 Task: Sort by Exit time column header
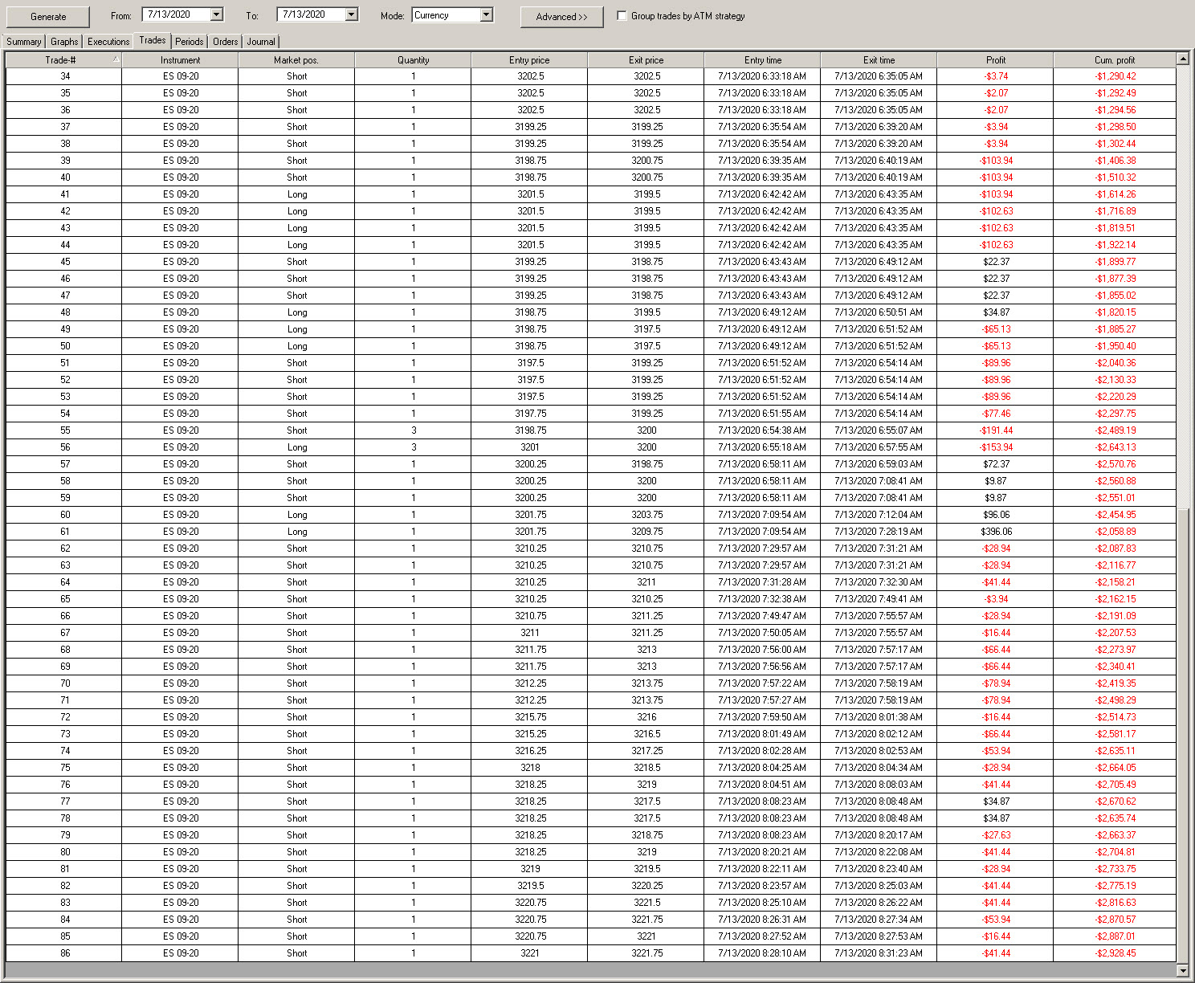879,60
